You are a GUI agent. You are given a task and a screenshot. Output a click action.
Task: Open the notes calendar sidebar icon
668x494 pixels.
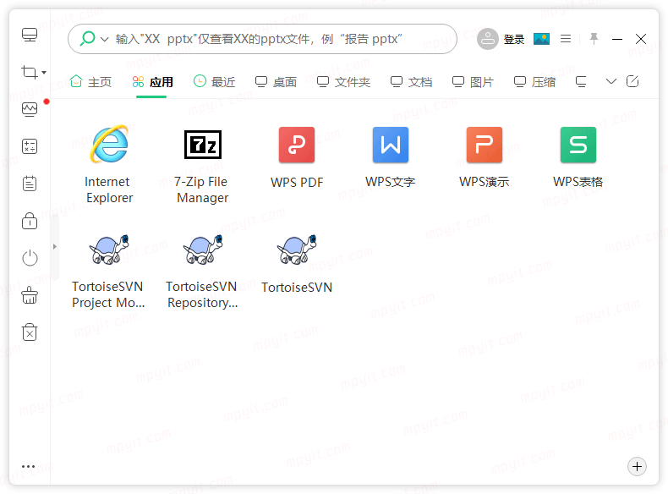coord(30,184)
